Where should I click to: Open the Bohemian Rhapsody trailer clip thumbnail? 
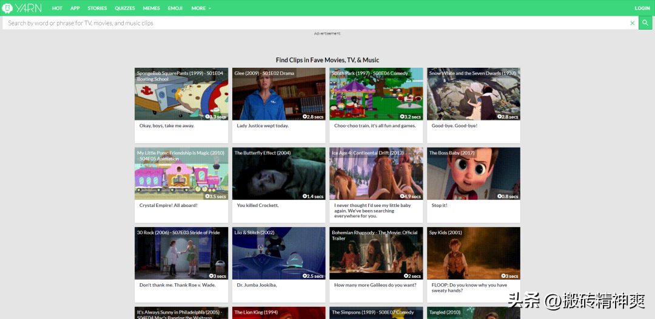point(376,253)
